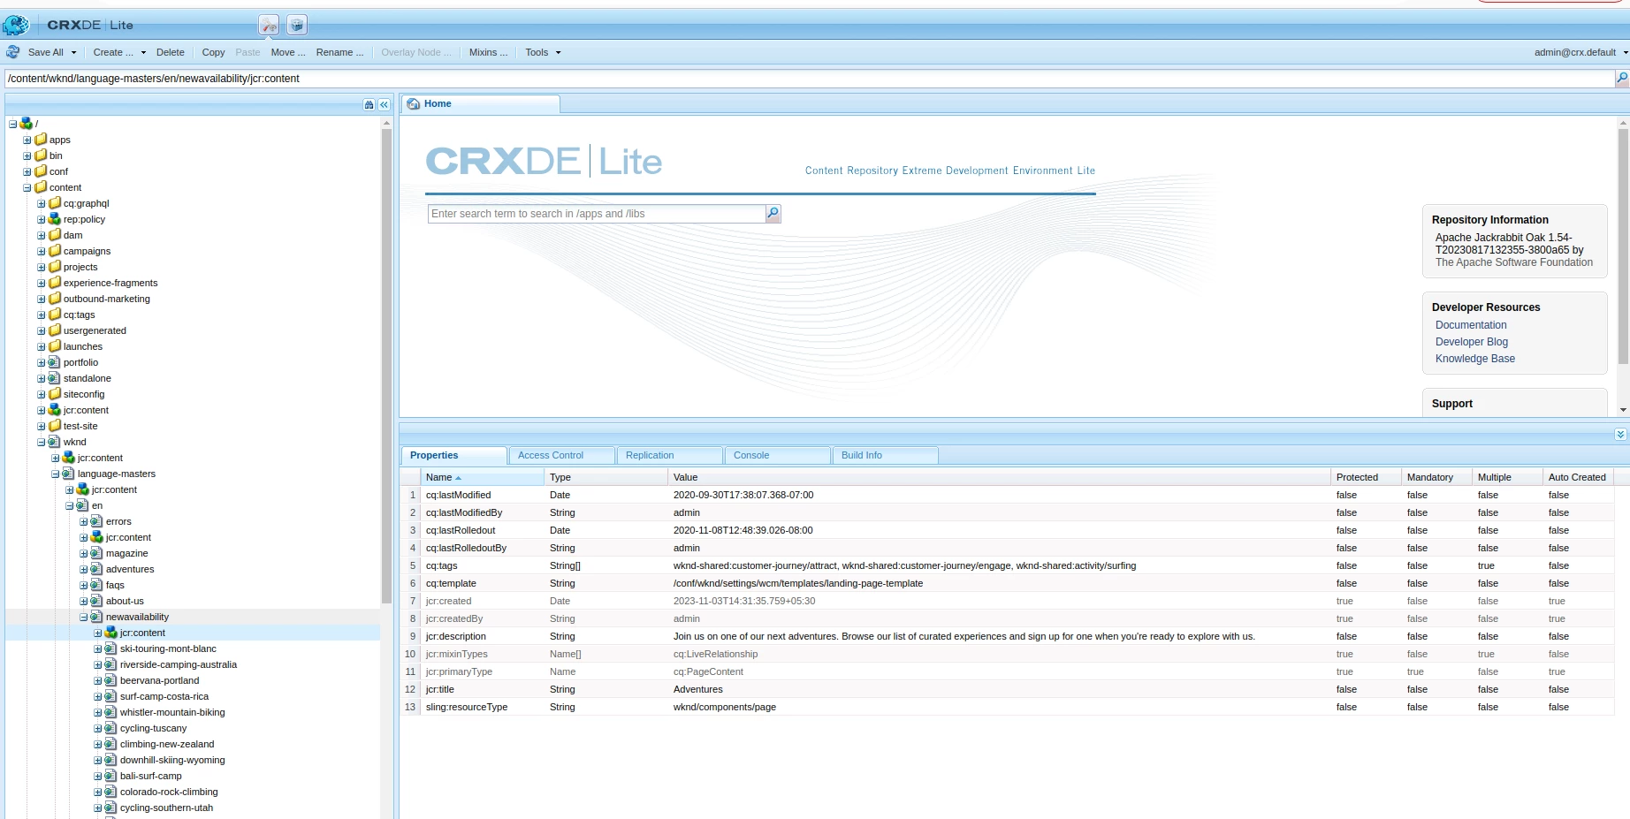Click the CRXDE globe logo icon
The image size is (1630, 819).
tap(16, 25)
